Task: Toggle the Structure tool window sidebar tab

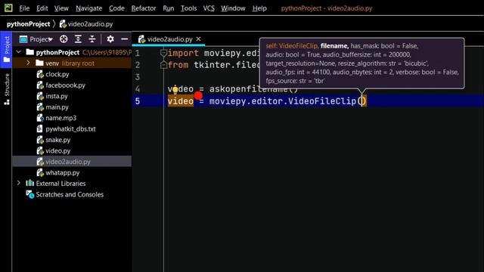Action: 6,89
